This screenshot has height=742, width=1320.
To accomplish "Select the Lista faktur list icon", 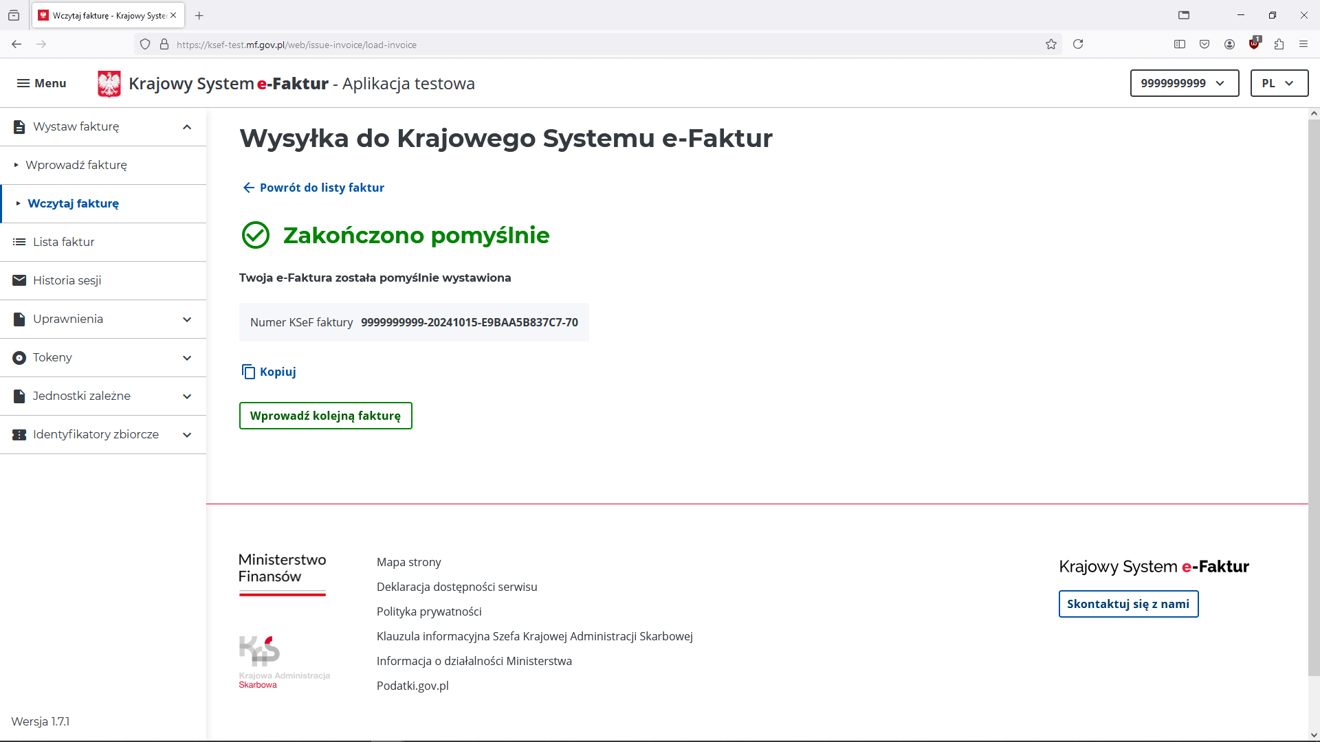I will (18, 241).
